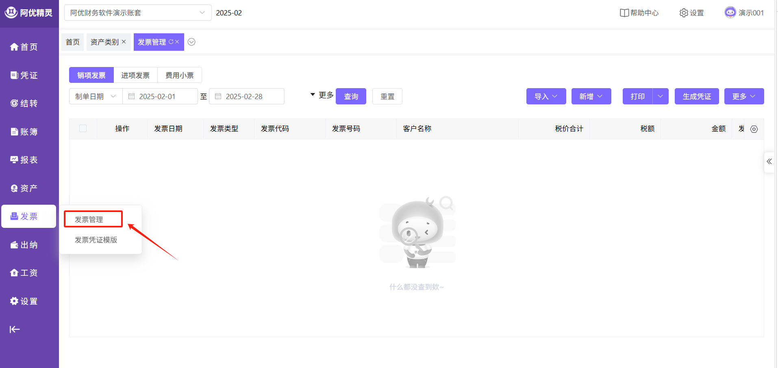Open the 账簿 ledger sidebar item

(24, 132)
